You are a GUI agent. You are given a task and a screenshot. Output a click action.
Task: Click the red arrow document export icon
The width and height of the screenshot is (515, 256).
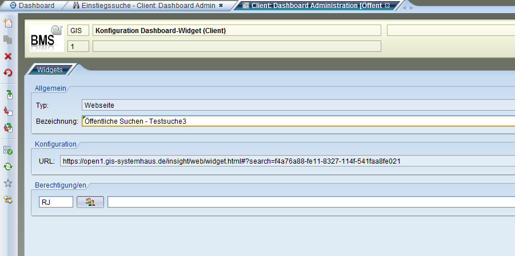coord(8,111)
